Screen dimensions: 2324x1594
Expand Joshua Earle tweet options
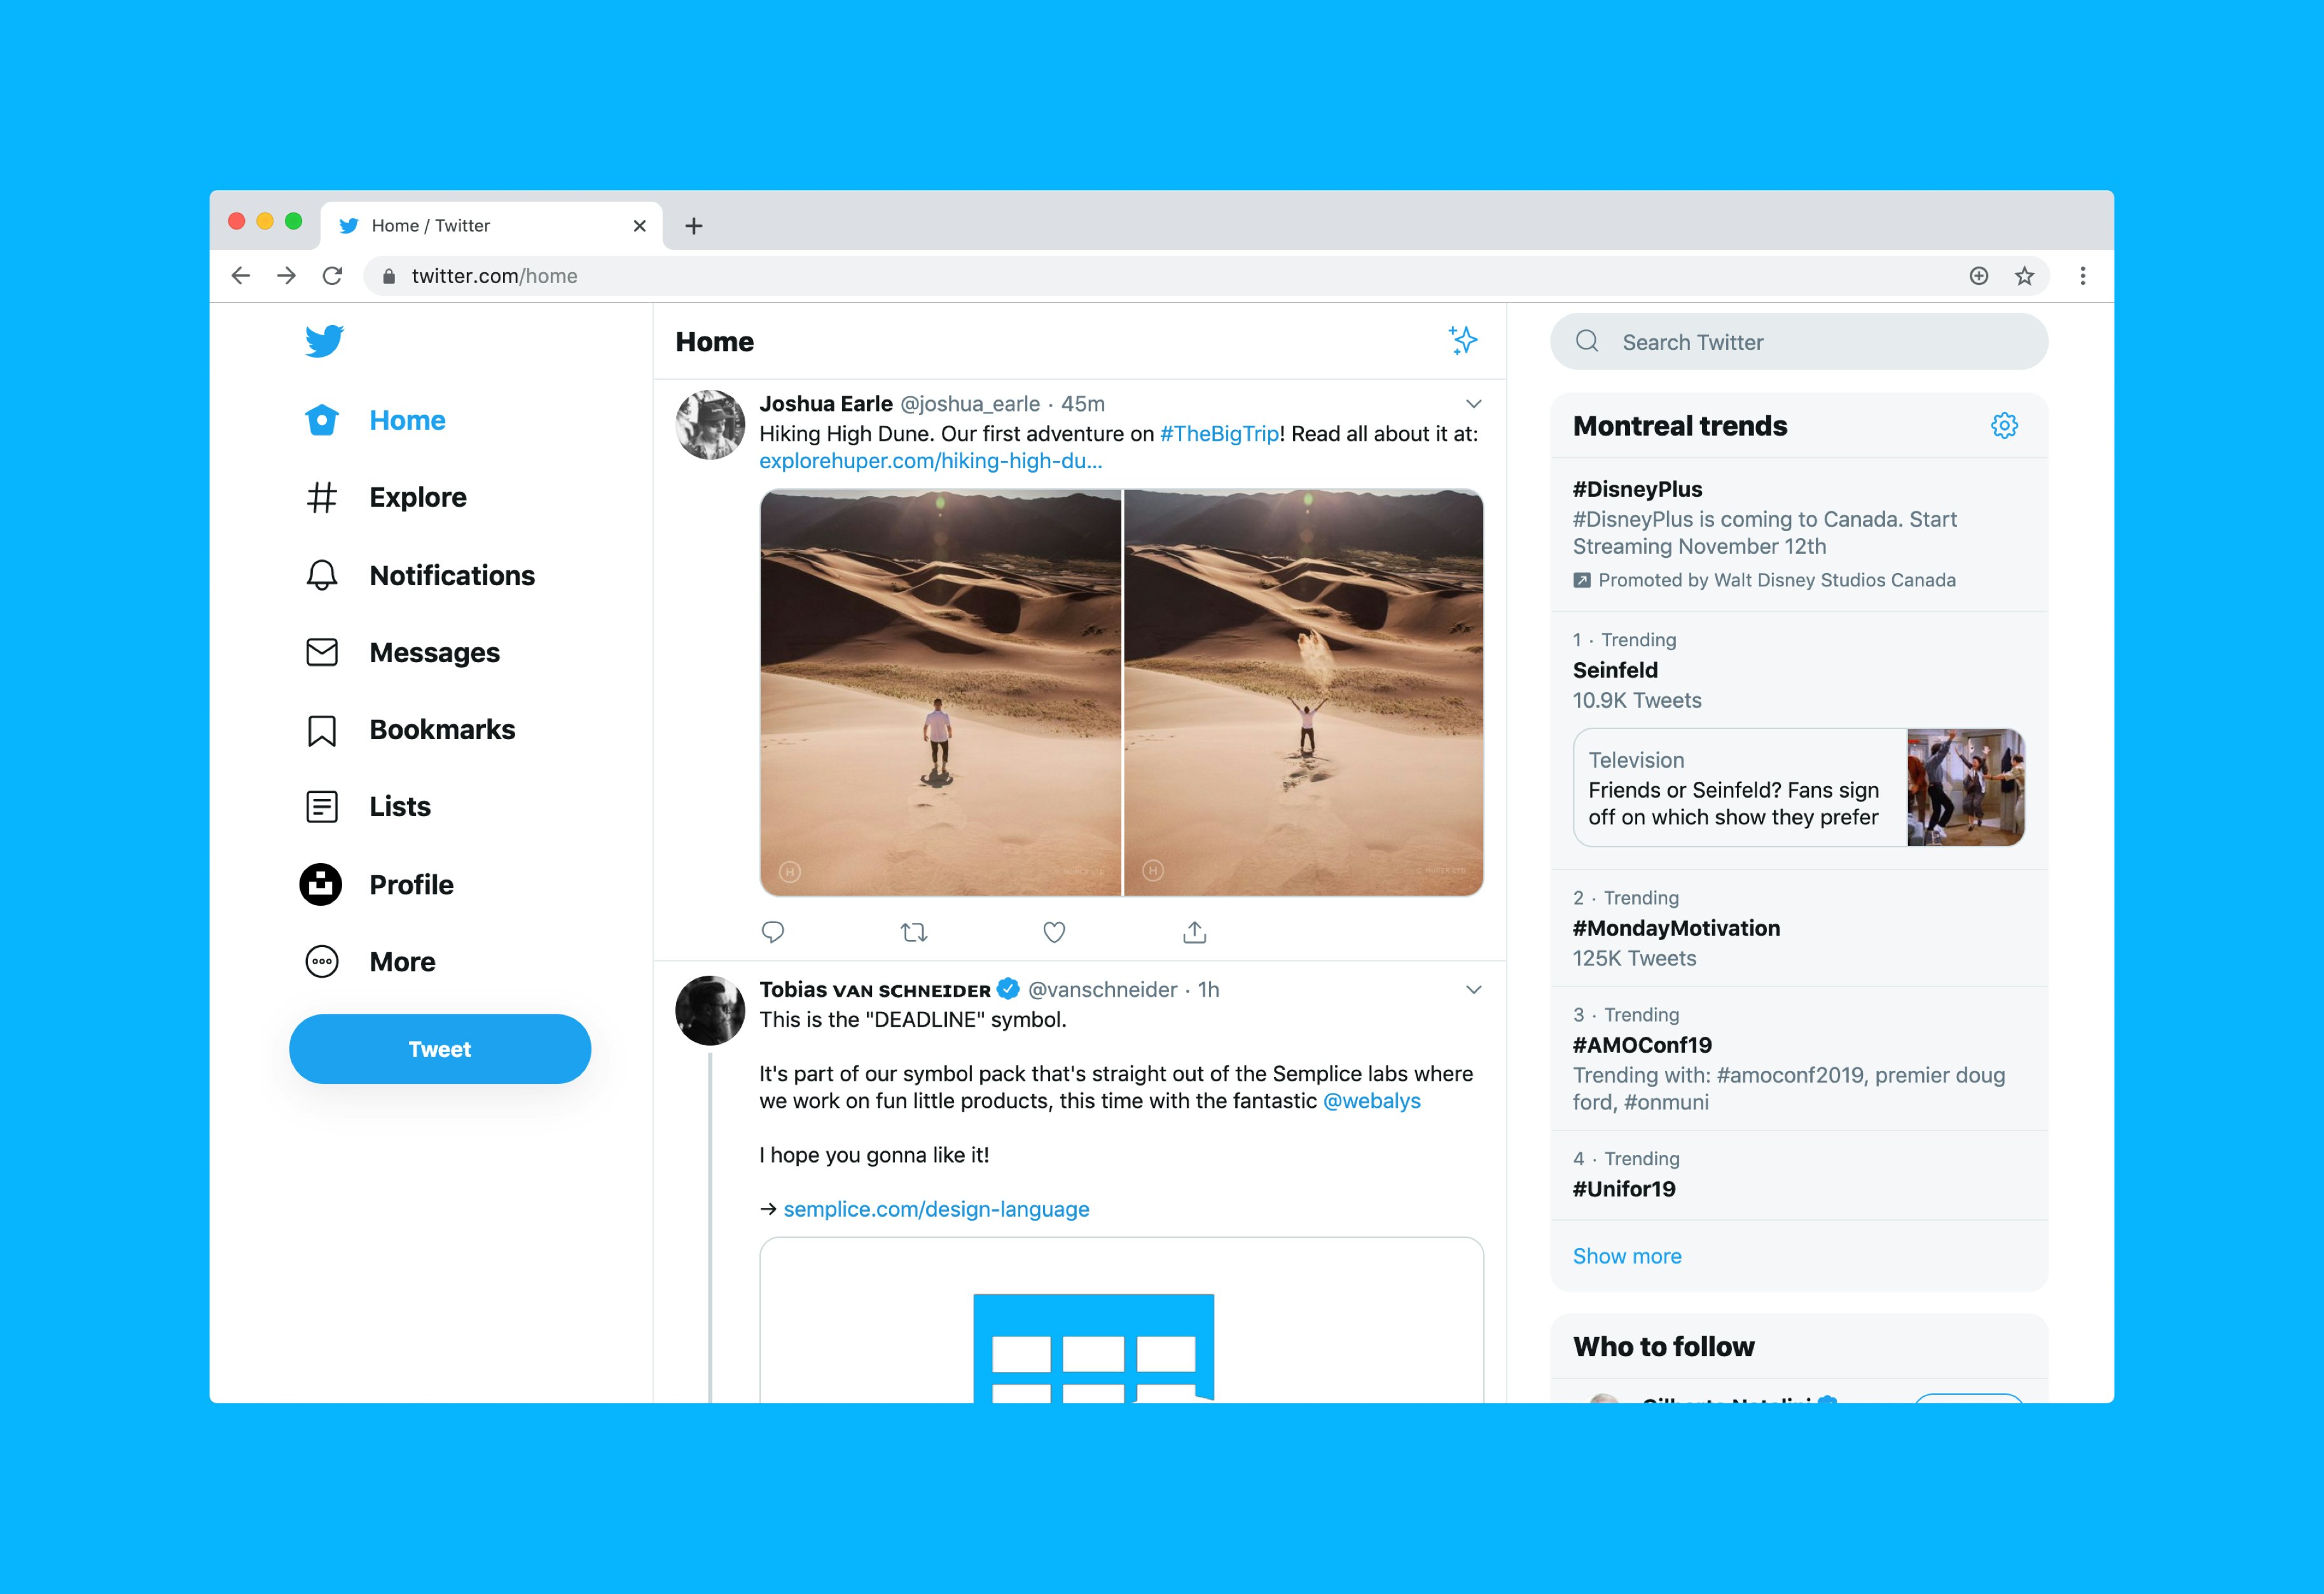[x=1471, y=403]
